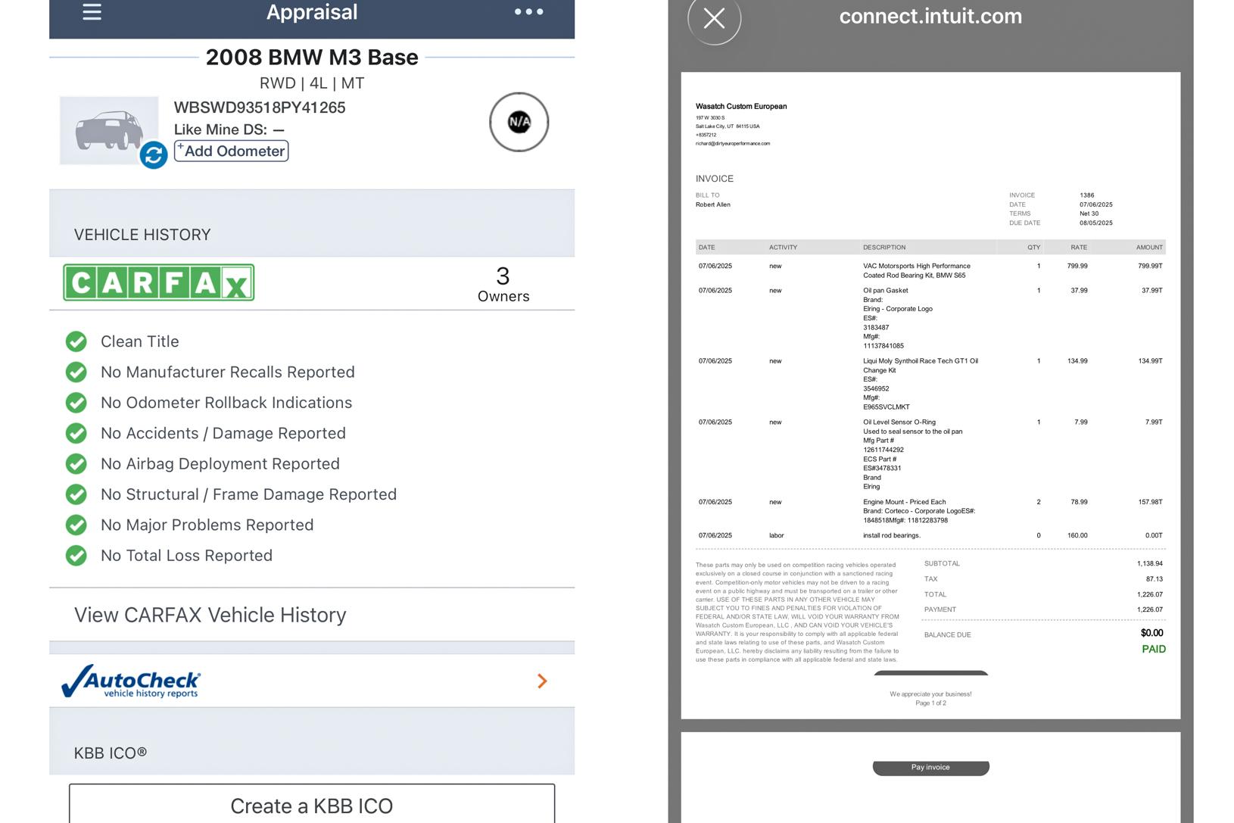Tap the 2008 BMW M3 Base title
The height and width of the screenshot is (823, 1234).
(x=312, y=58)
